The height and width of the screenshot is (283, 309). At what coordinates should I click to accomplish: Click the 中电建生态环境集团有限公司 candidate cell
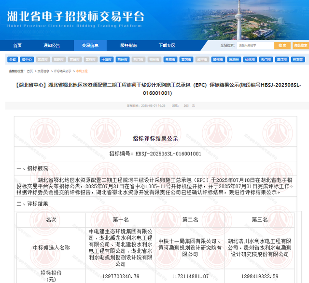pyautogui.click(x=121, y=248)
